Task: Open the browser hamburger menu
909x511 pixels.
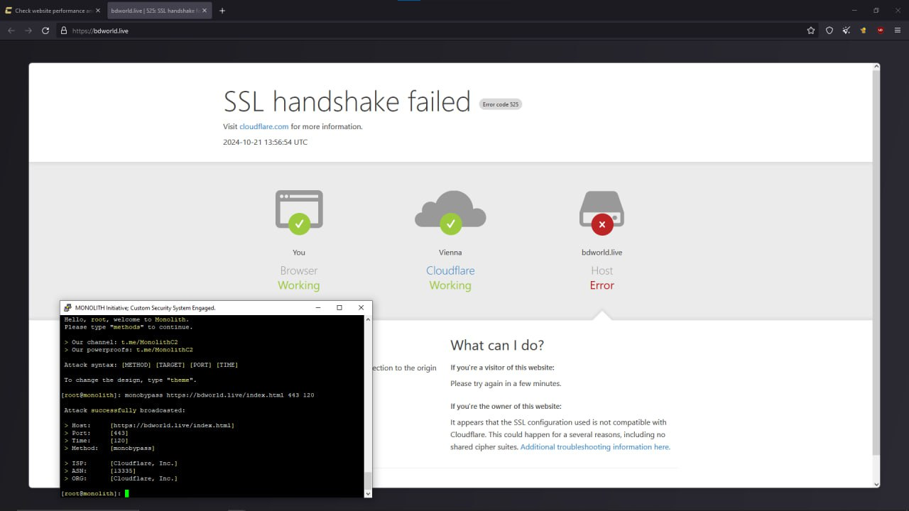Action: (898, 31)
